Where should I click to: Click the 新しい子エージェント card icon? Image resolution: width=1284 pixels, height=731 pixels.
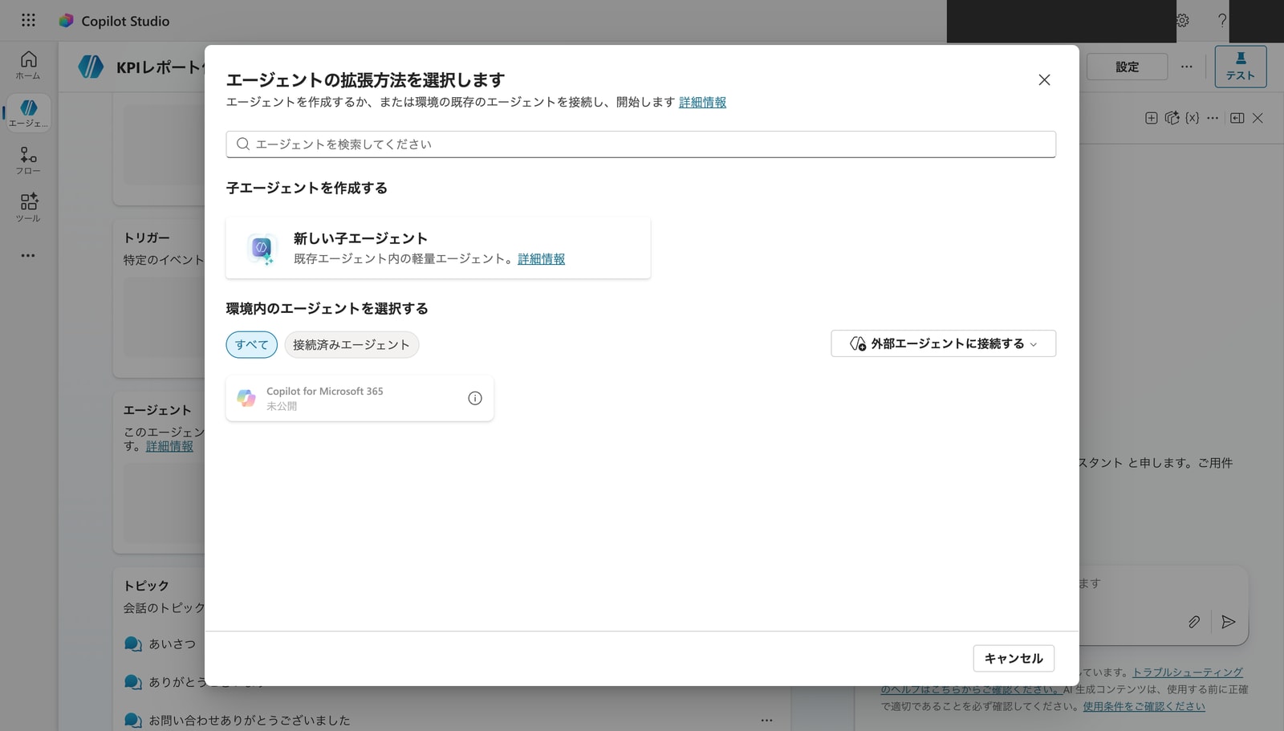[x=261, y=248]
